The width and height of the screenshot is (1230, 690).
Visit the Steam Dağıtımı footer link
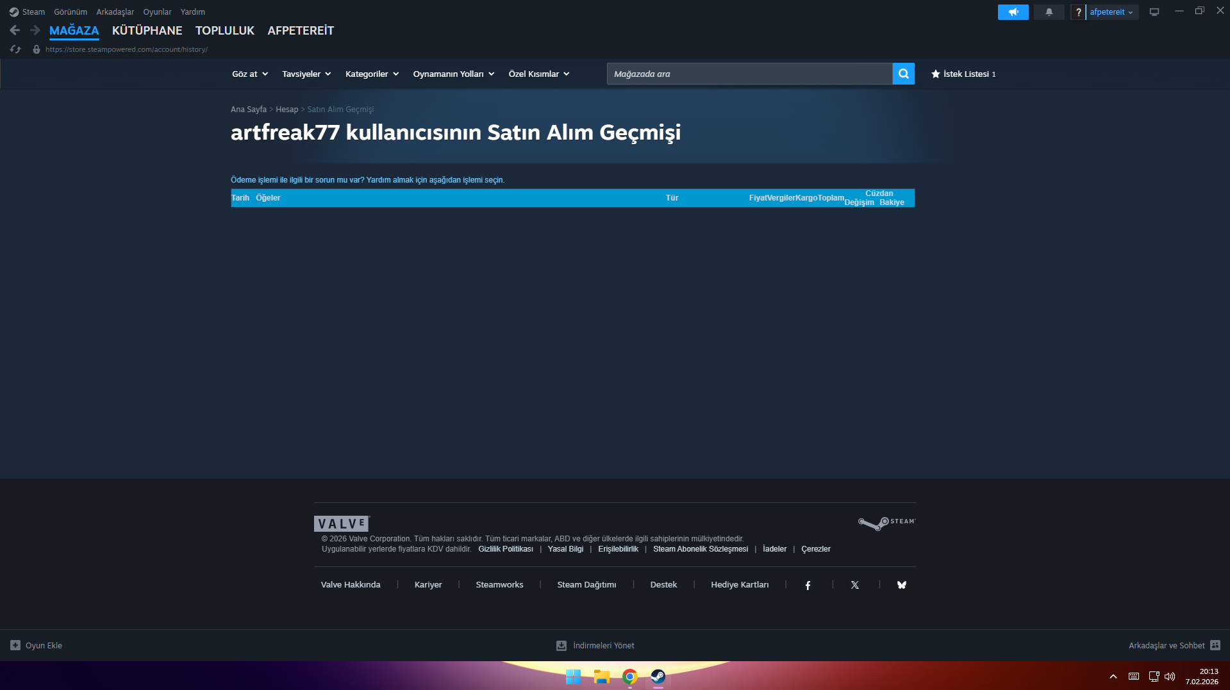pyautogui.click(x=586, y=585)
